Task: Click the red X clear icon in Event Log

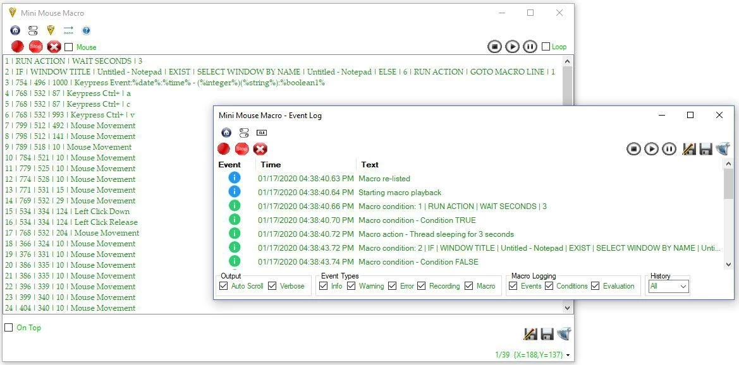Action: 260,149
